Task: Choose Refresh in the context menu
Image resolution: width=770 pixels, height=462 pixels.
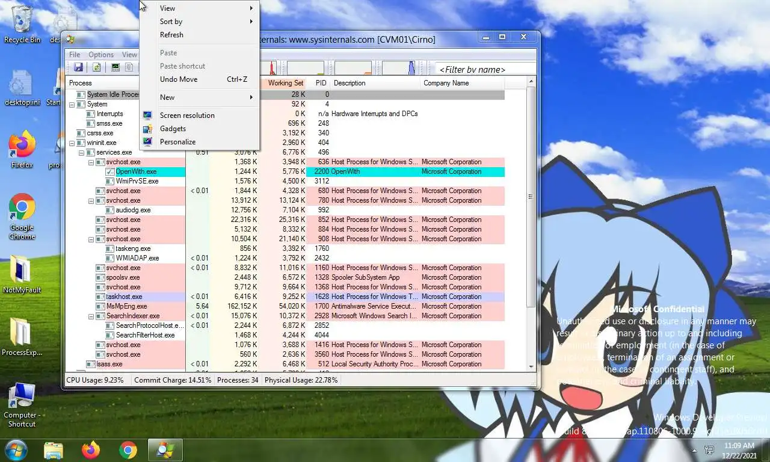Action: click(200, 34)
